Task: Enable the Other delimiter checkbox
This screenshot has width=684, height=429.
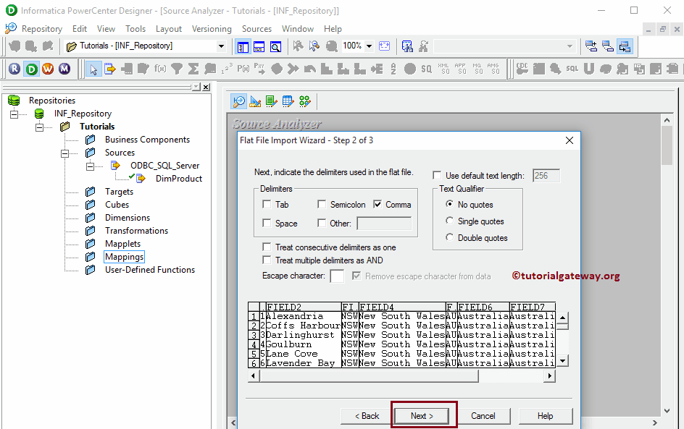Action: click(322, 223)
